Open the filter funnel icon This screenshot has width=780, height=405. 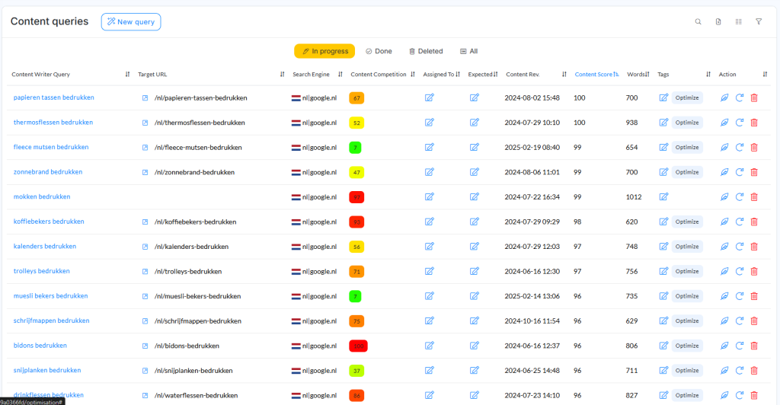(x=759, y=22)
